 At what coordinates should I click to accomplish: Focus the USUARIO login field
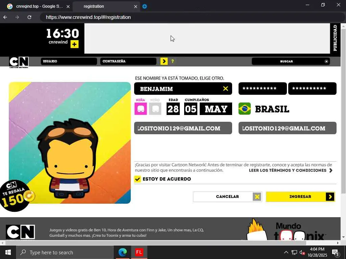coord(69,61)
